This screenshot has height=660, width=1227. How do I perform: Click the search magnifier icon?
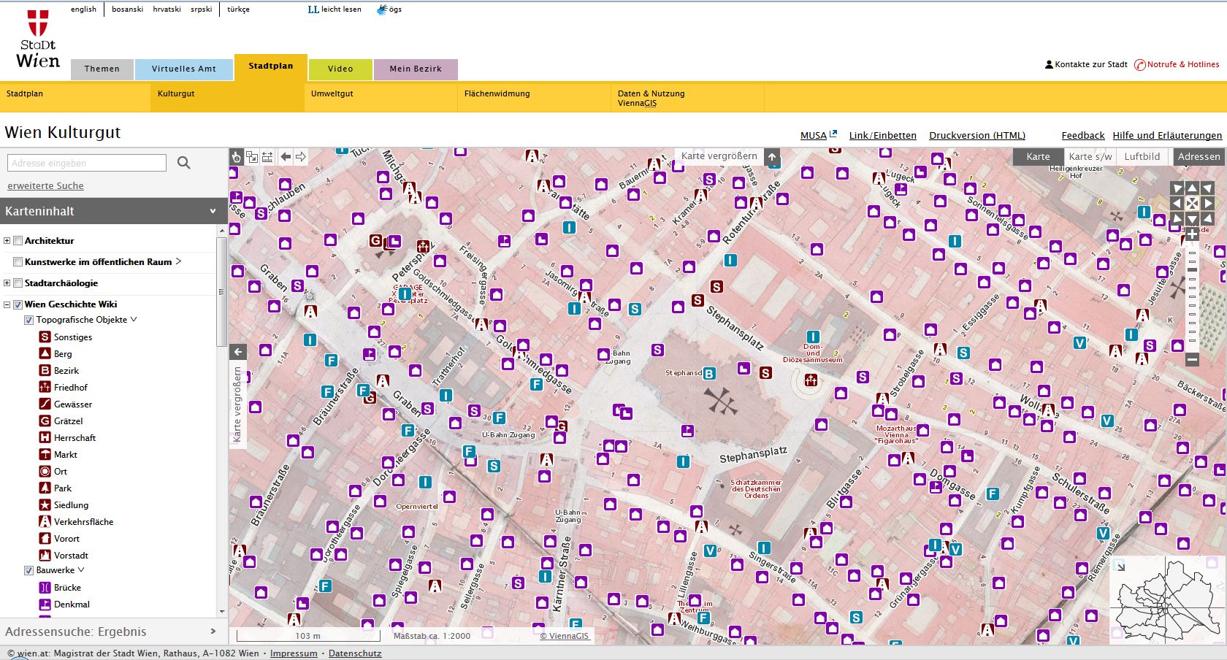(184, 163)
